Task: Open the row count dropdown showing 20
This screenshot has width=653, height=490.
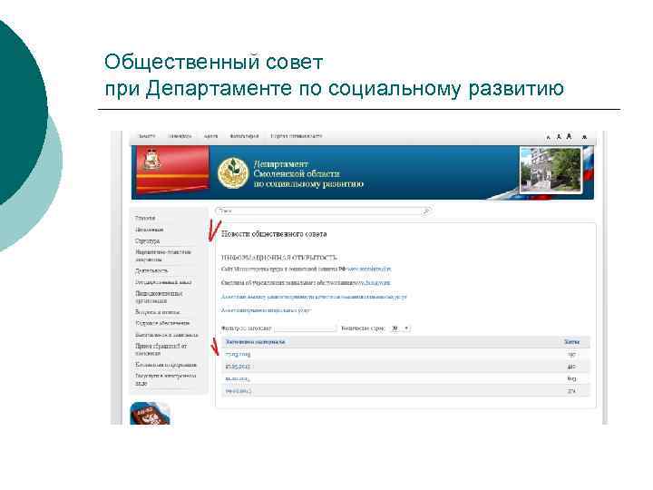Action: point(400,328)
